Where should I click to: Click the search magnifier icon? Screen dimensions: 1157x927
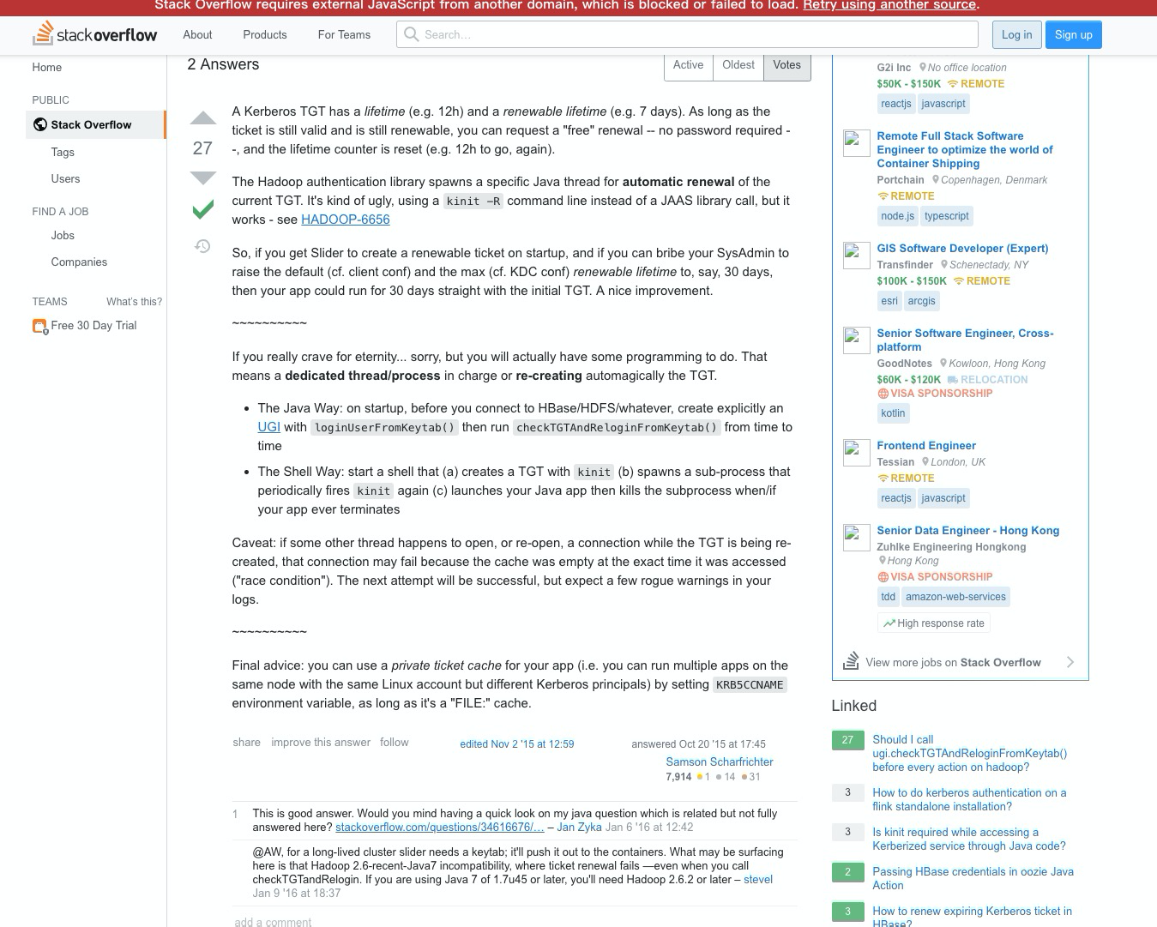point(411,34)
